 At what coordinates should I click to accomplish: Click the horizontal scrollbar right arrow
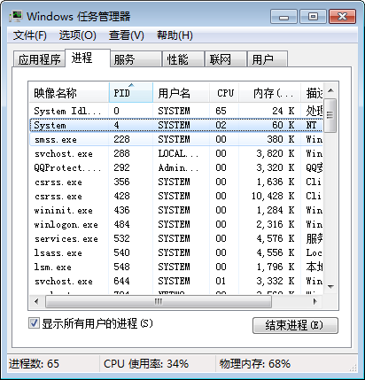(315, 301)
